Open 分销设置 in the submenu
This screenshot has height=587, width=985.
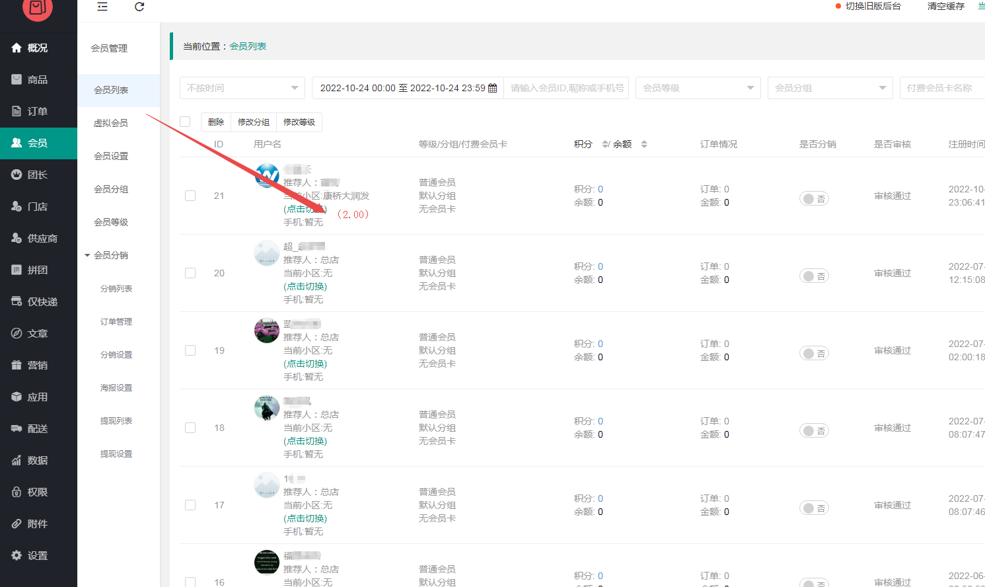tap(116, 354)
